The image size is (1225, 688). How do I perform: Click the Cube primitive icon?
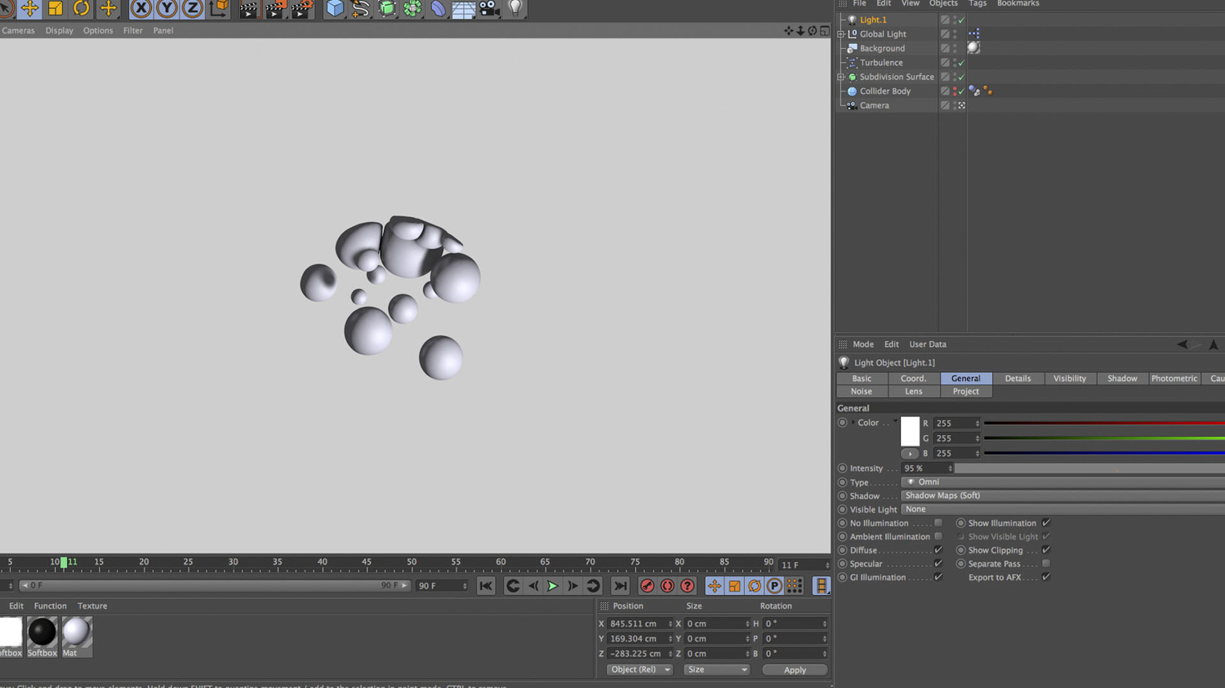(x=335, y=8)
